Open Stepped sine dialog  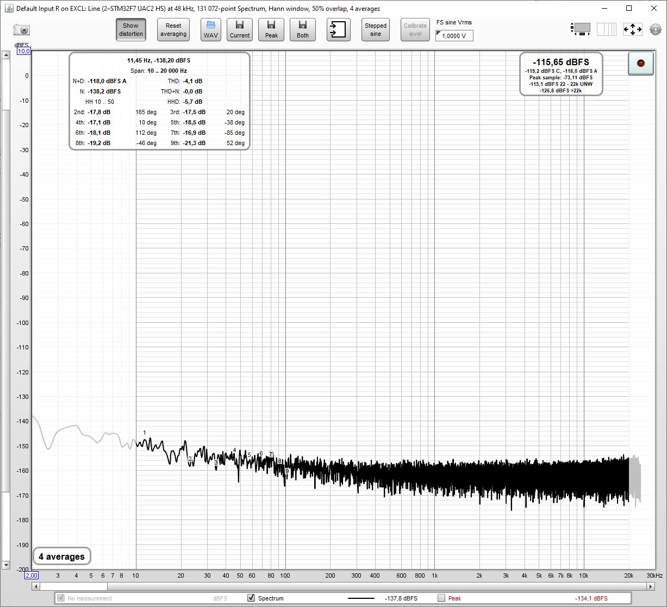pyautogui.click(x=376, y=30)
